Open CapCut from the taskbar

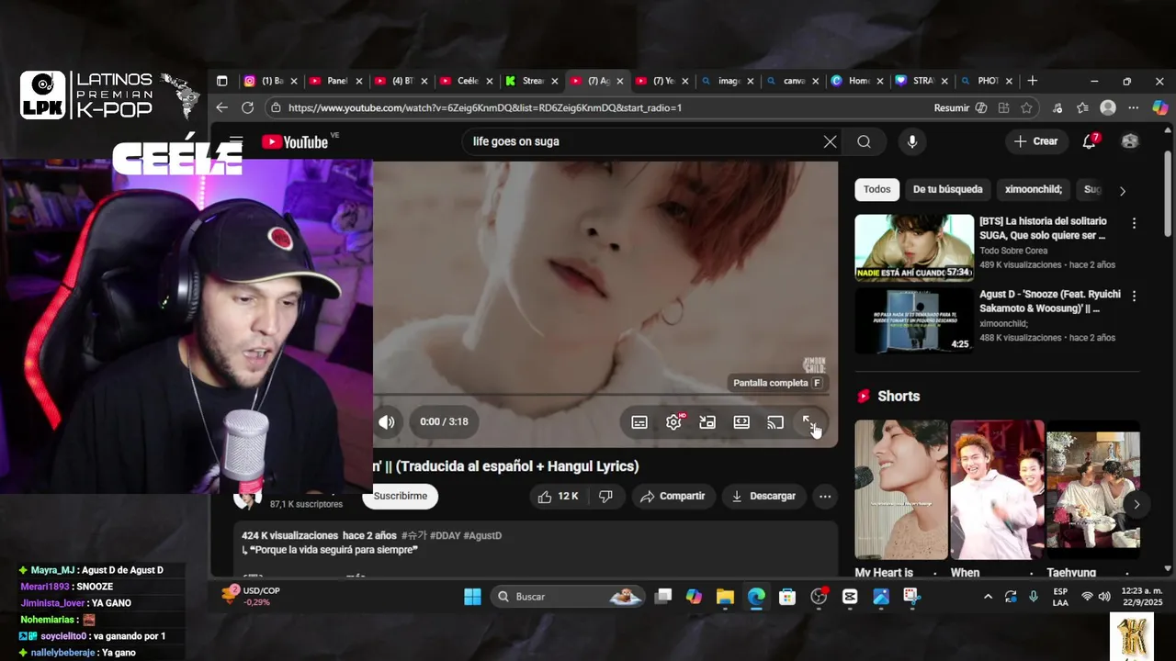click(x=850, y=597)
